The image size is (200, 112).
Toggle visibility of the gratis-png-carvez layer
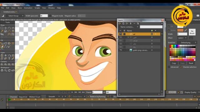pos(120,50)
